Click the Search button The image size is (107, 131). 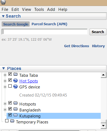pos(98,32)
